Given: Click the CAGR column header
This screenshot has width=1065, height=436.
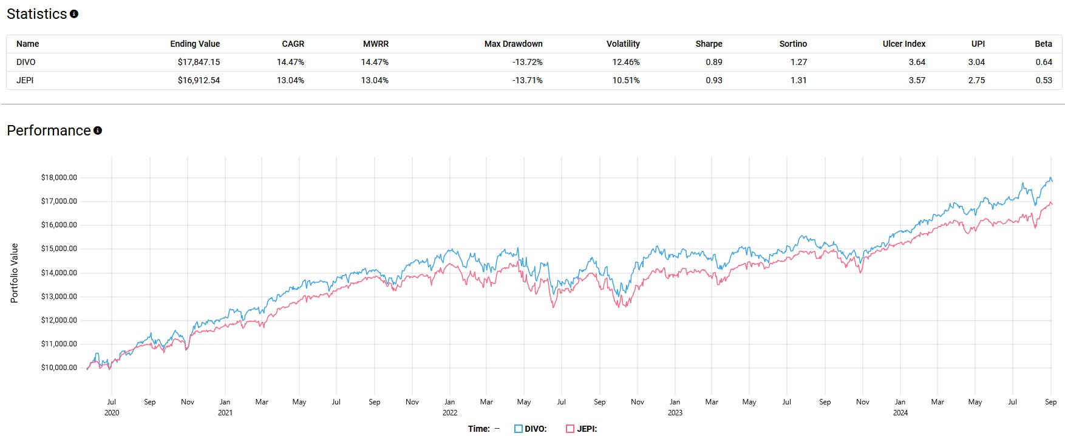Looking at the screenshot, I should pos(293,44).
